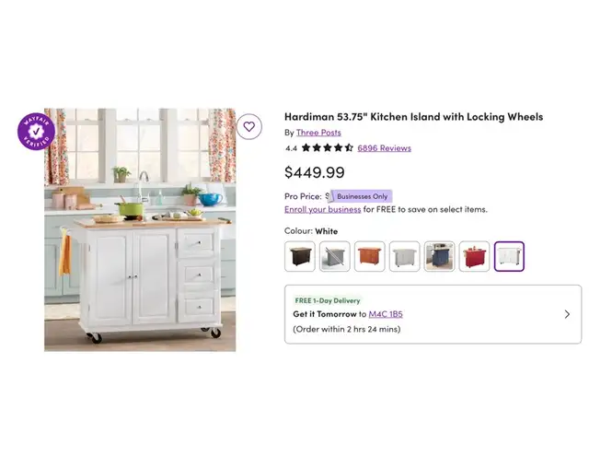
Task: Expand delivery details with the chevron arrow
Action: [x=567, y=314]
